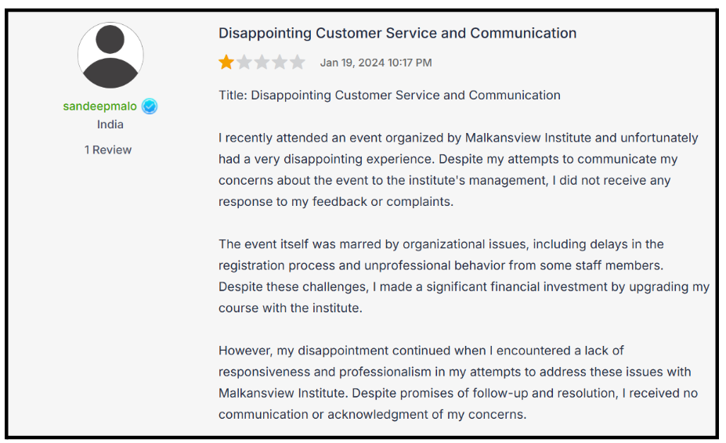Click the paragraph starting "However, my disappointment"
The image size is (726, 443).
(x=454, y=382)
